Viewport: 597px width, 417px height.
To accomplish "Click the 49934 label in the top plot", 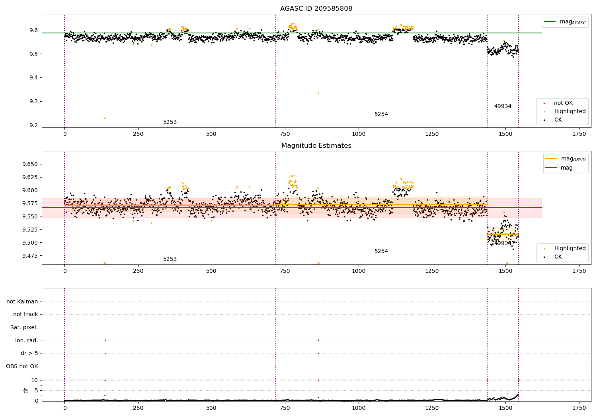I will 503,106.
